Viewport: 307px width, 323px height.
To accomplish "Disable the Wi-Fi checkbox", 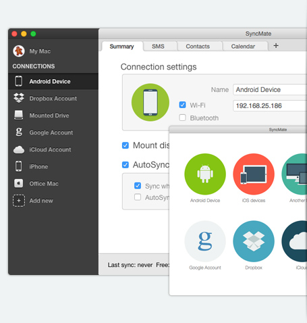I will coord(182,105).
